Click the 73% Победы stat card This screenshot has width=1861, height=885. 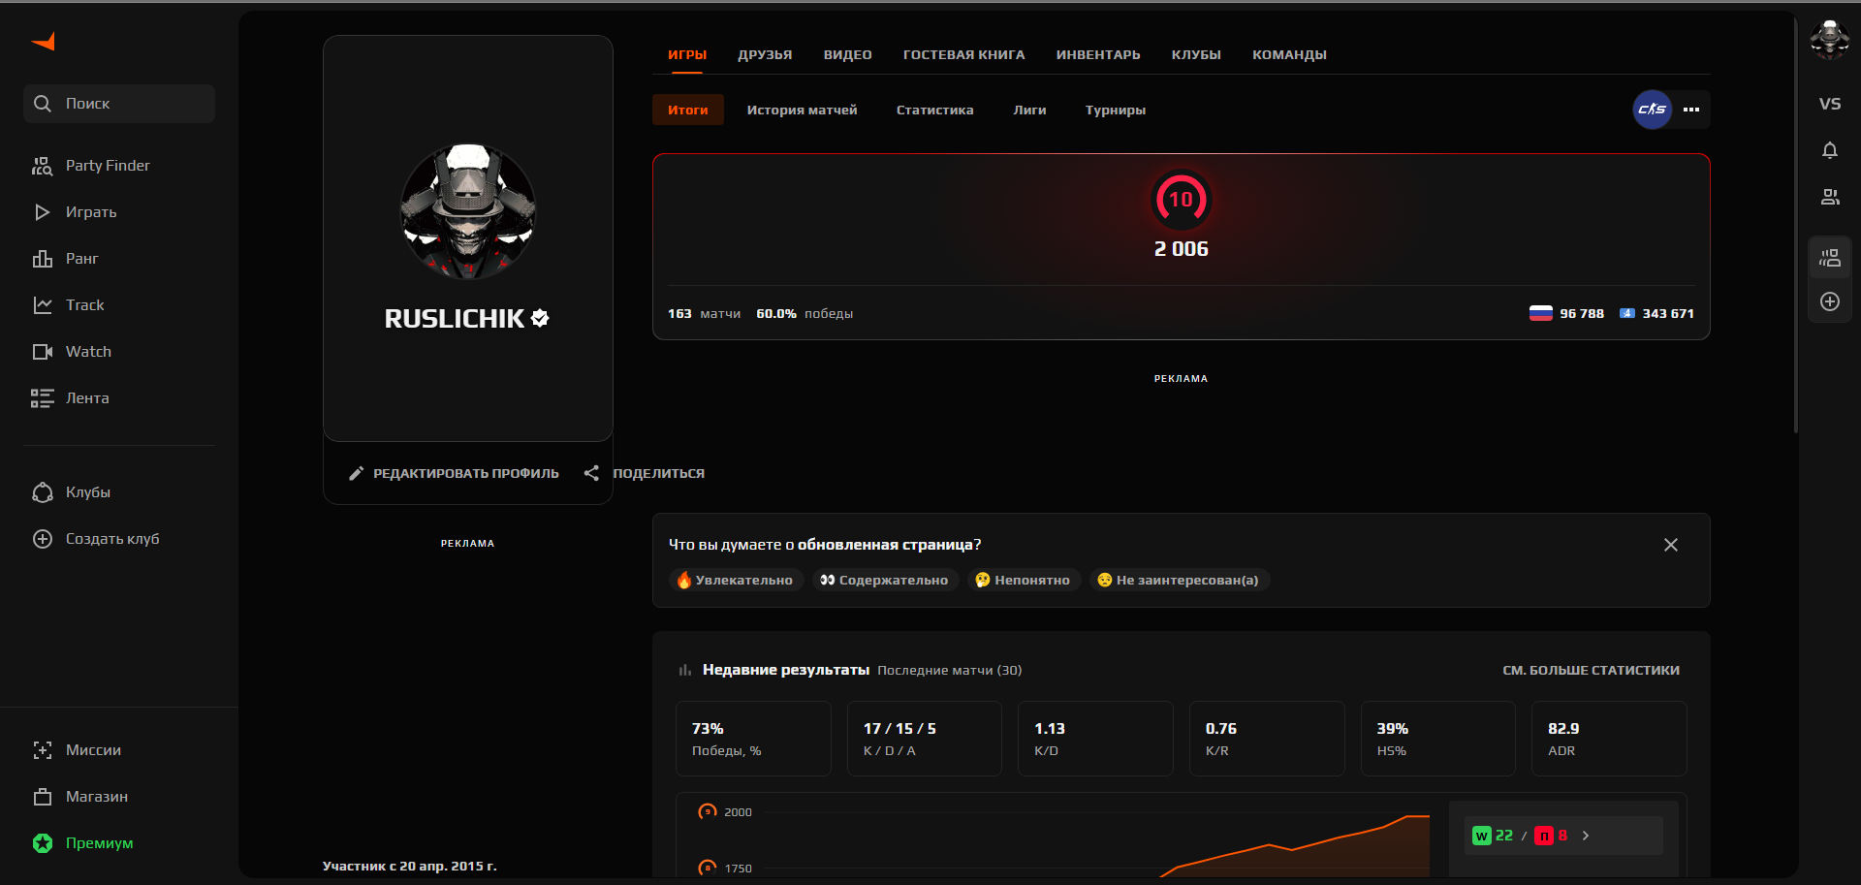[753, 739]
